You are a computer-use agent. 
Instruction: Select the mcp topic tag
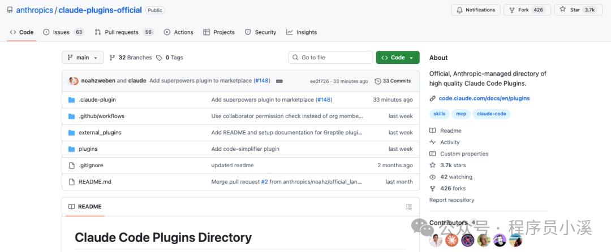coord(461,114)
